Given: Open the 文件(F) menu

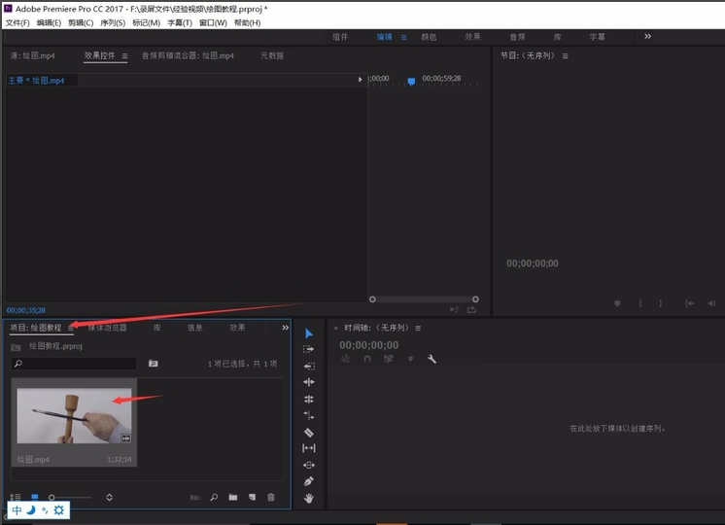Looking at the screenshot, I should [17, 22].
